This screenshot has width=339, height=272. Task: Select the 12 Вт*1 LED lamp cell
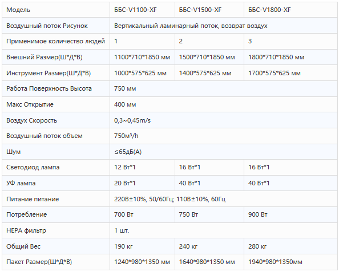142,167
